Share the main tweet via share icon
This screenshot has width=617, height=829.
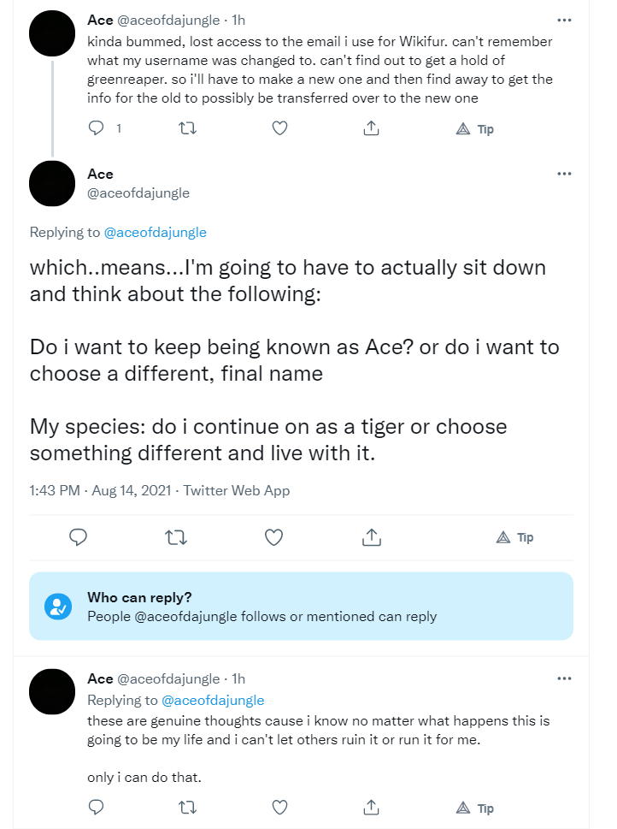click(x=372, y=537)
